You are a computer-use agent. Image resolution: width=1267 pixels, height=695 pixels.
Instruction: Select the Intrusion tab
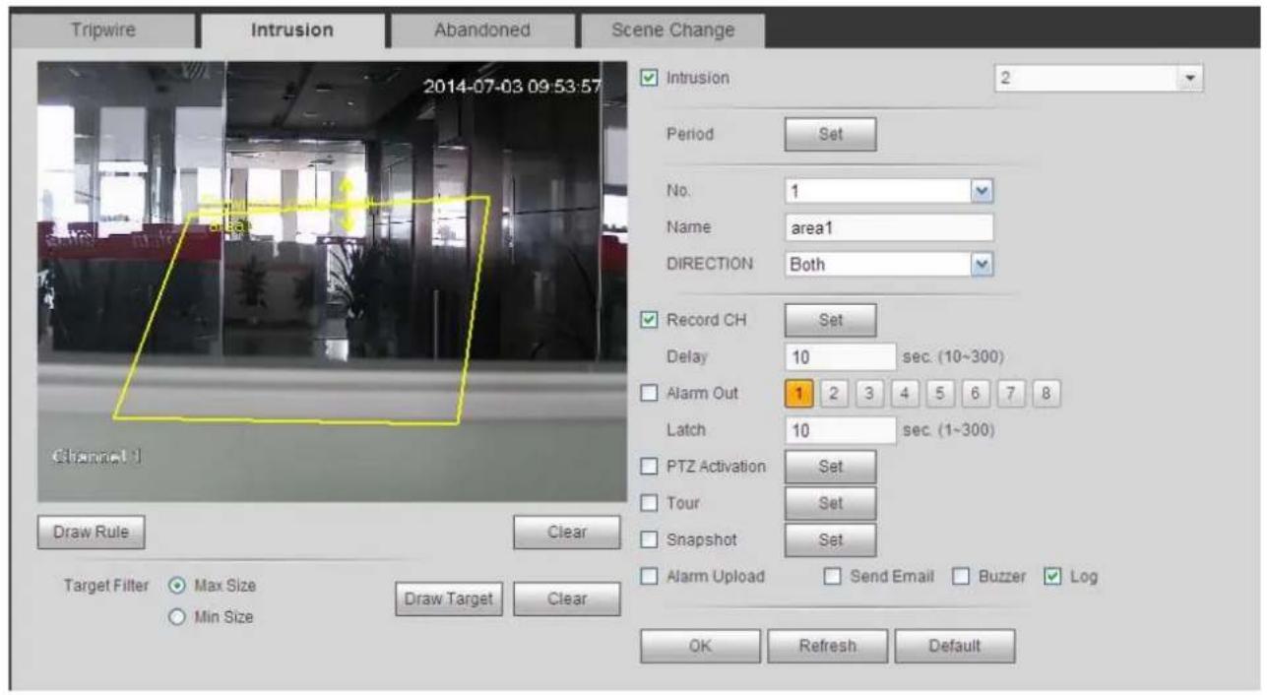tap(291, 30)
